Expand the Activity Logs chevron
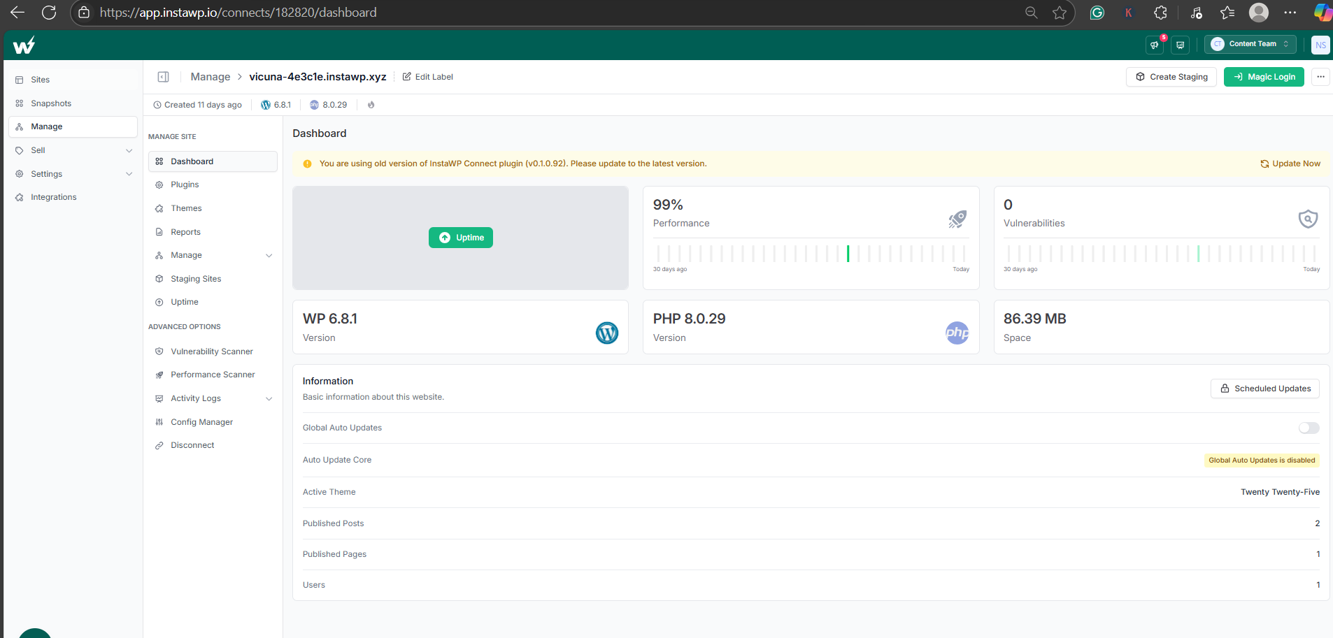The image size is (1333, 638). 269,399
